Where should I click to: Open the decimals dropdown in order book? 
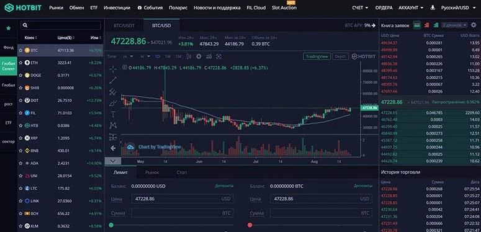coord(454,25)
